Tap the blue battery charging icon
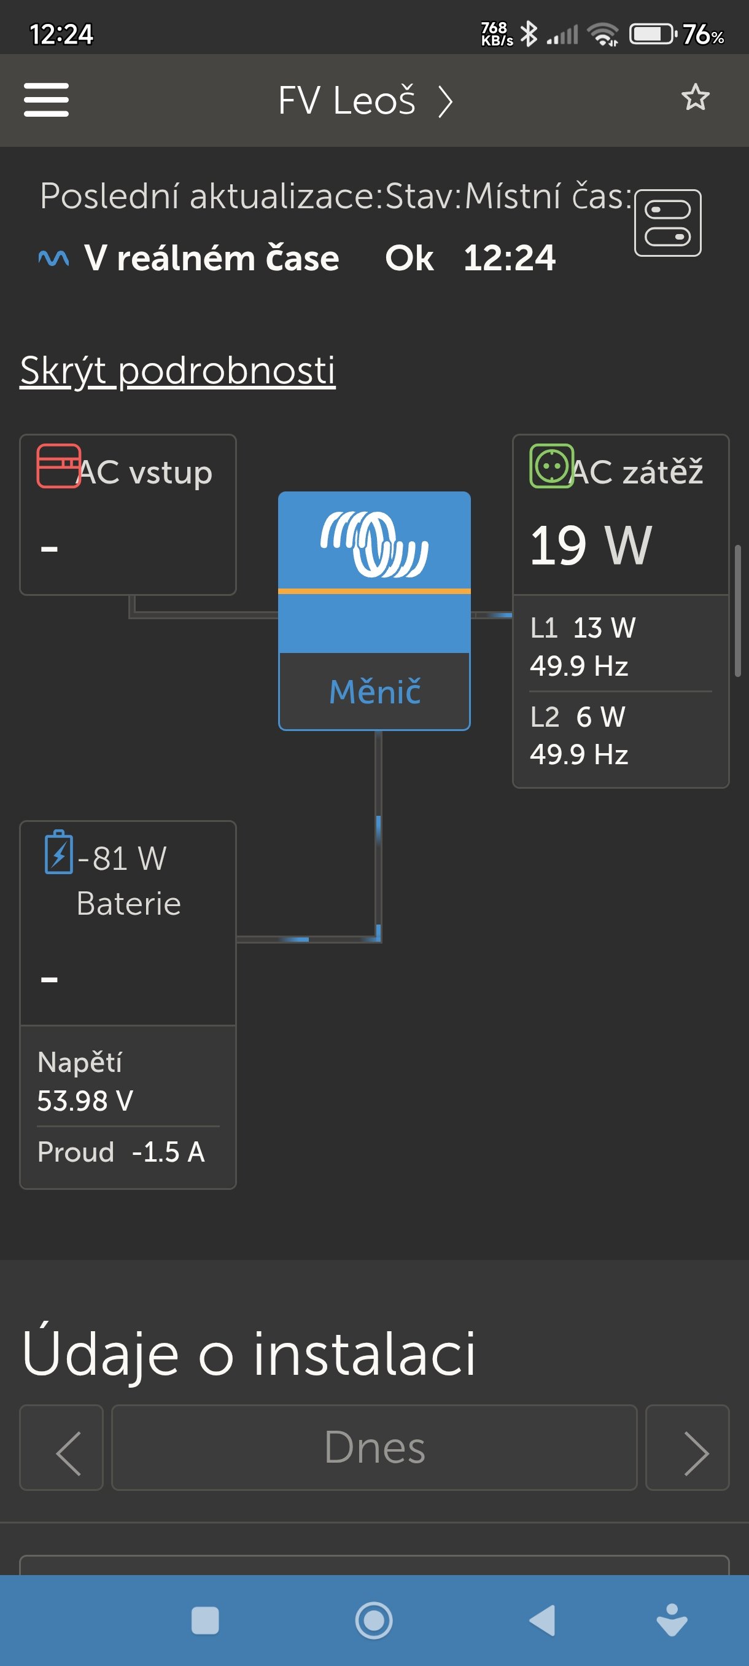This screenshot has width=749, height=1666. click(58, 853)
